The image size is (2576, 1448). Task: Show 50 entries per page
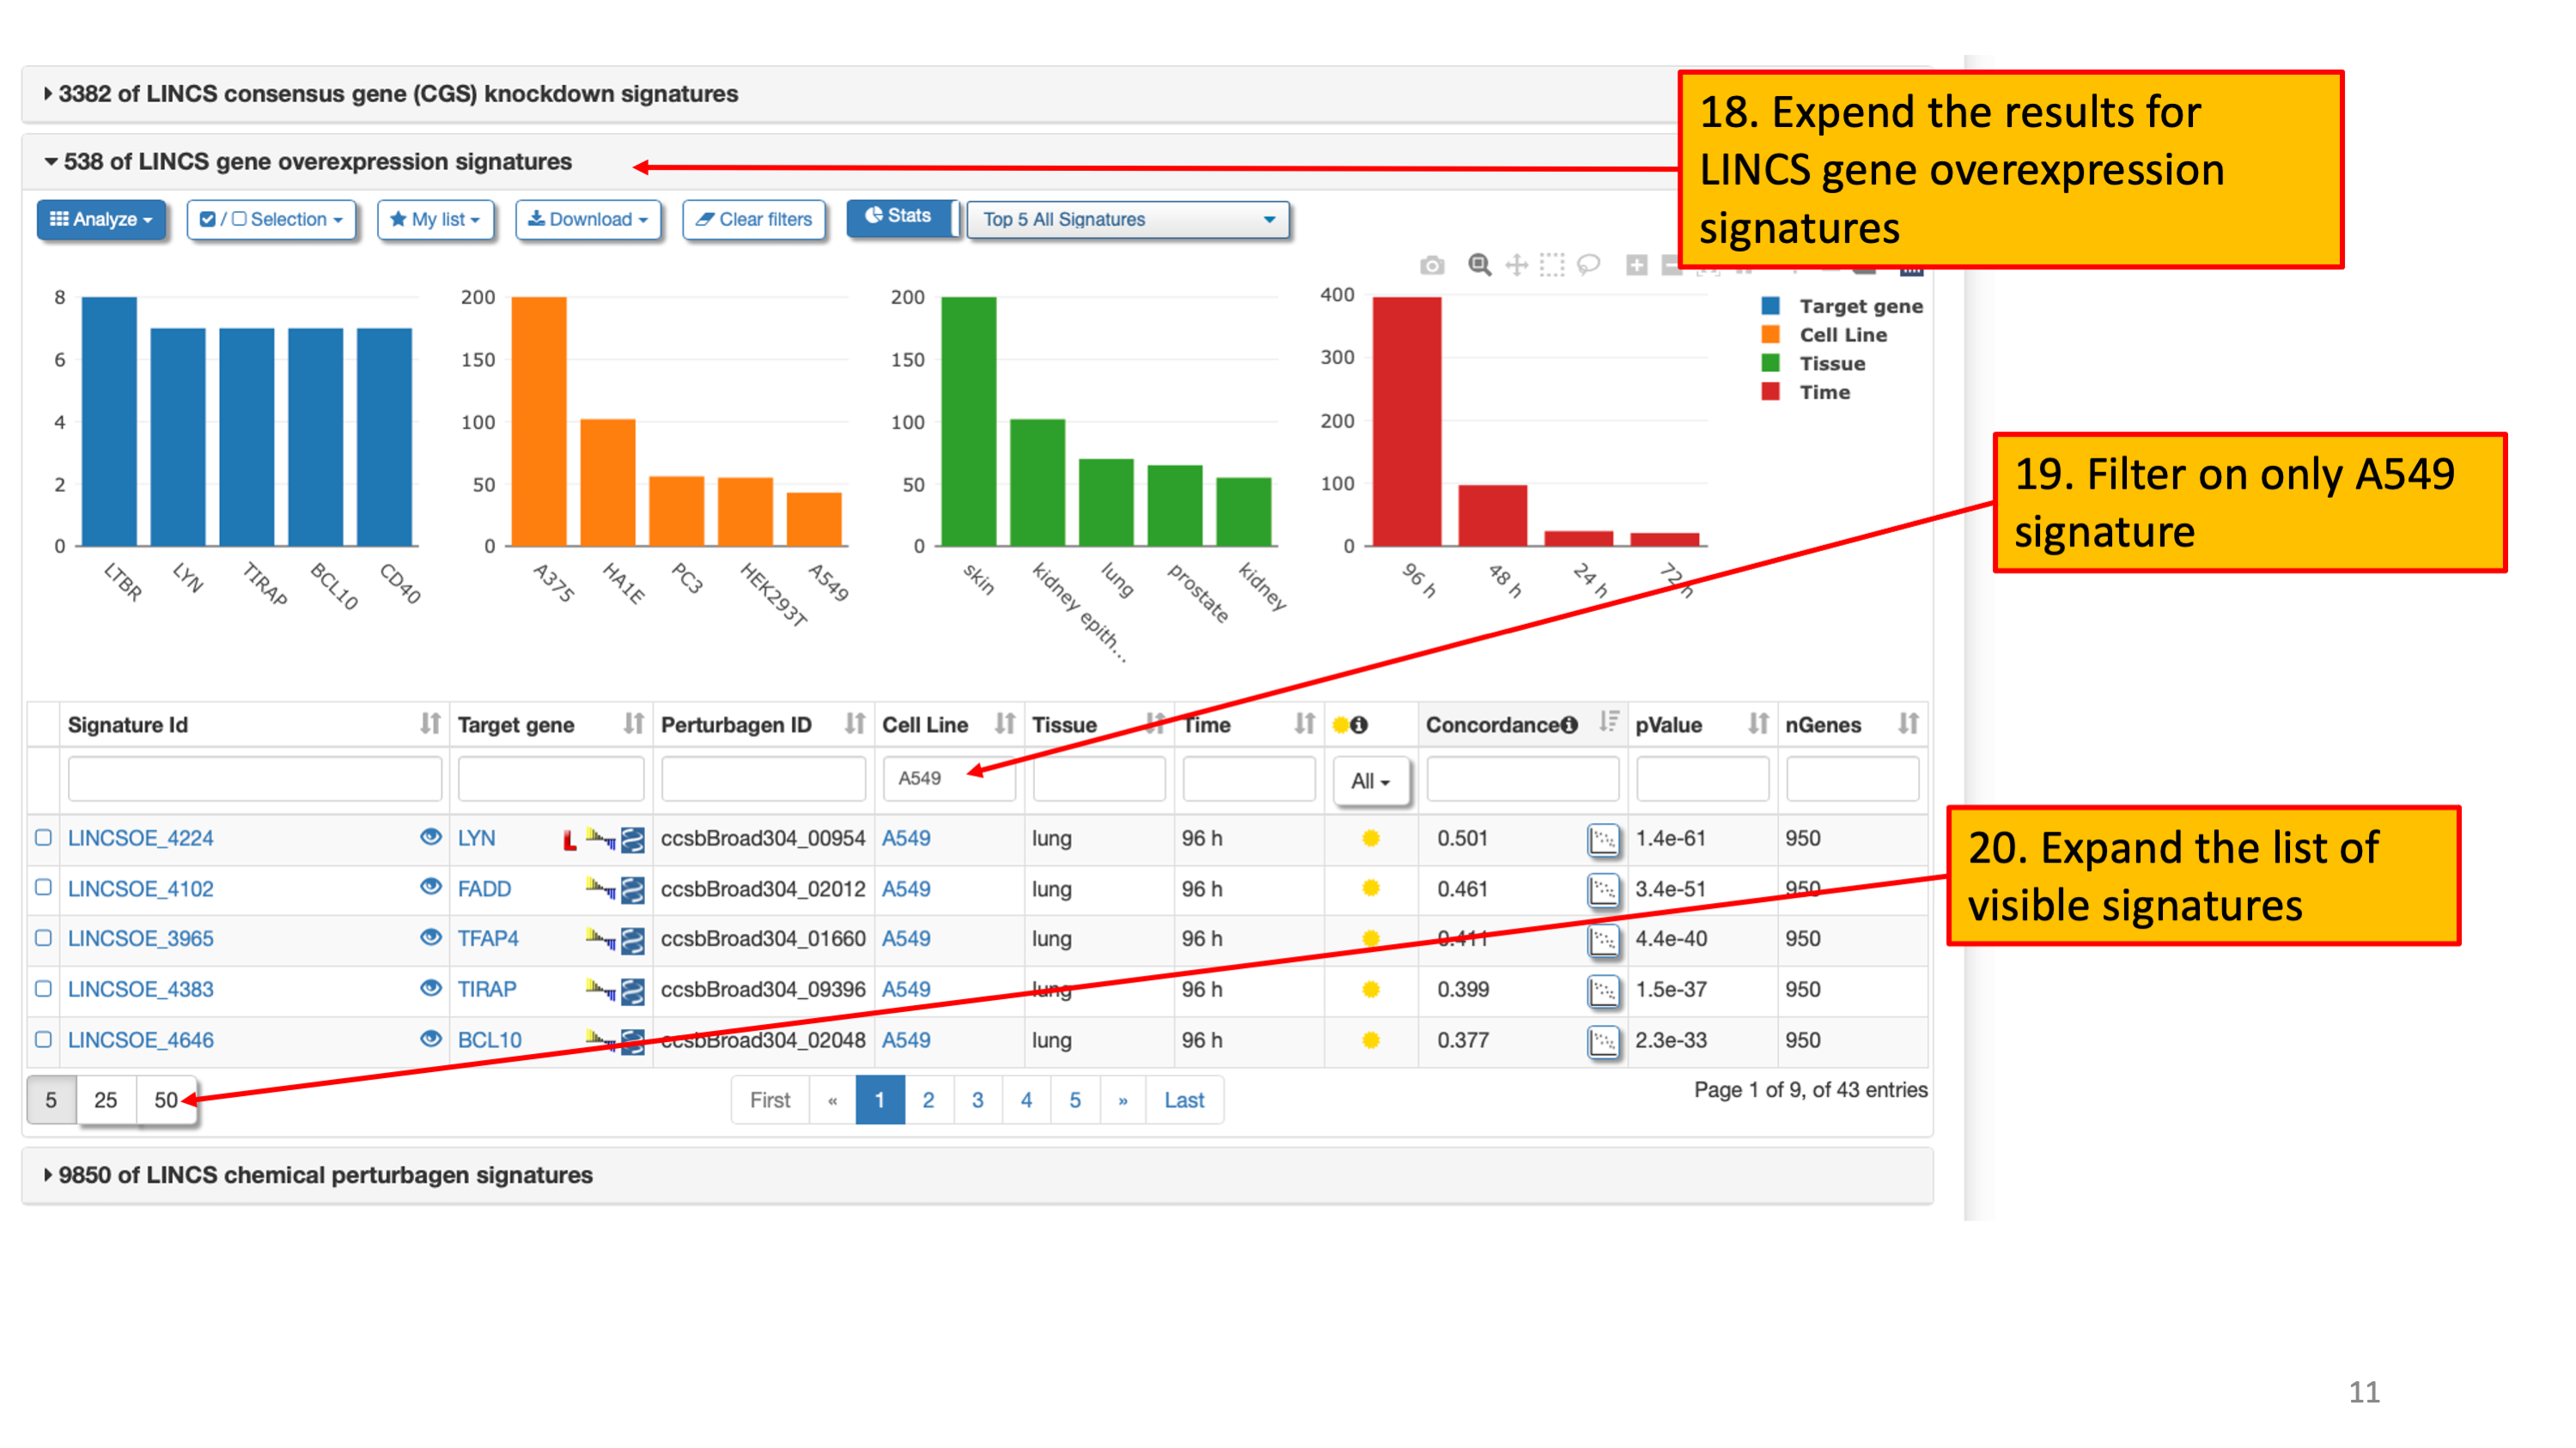165,1100
